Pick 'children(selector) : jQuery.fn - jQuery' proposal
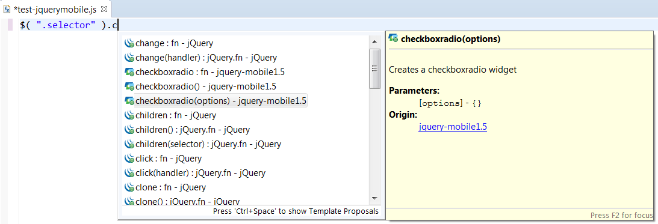The image size is (658, 224). pyautogui.click(x=208, y=144)
